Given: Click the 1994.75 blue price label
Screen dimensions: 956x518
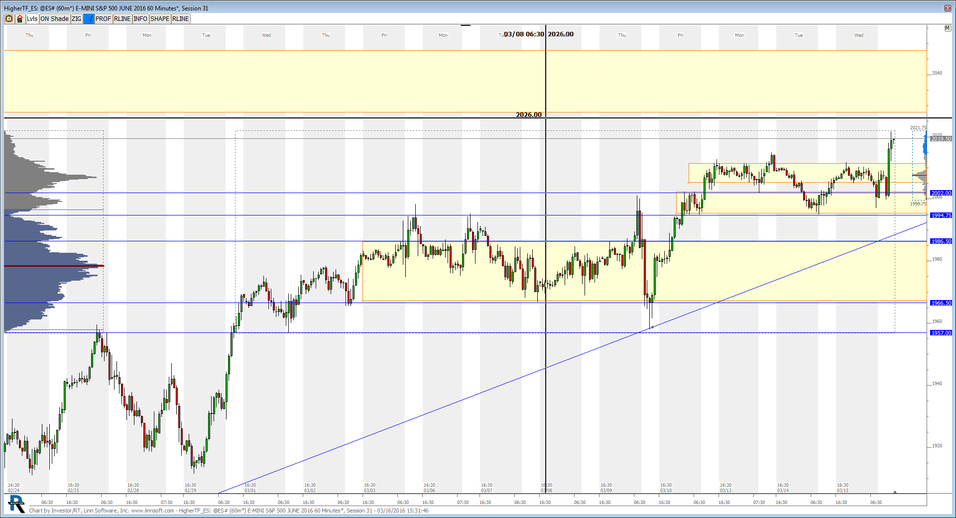Looking at the screenshot, I should [x=941, y=215].
